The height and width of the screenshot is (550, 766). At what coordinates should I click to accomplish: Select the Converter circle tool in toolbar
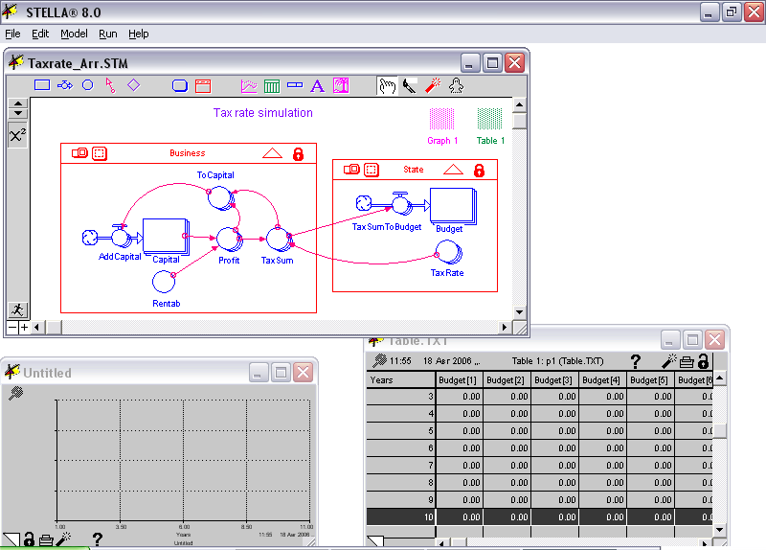pyautogui.click(x=88, y=85)
